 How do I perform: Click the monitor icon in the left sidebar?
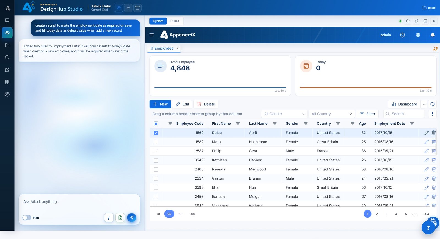point(7,20)
